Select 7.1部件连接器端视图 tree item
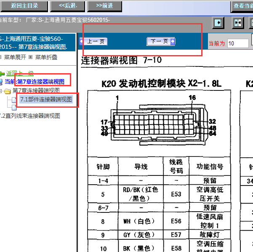253x252 pixels. pyautogui.click(x=46, y=99)
